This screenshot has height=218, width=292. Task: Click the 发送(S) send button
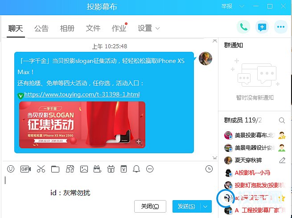(186, 206)
